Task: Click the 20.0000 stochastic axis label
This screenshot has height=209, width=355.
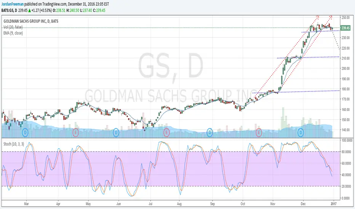Action: (347, 187)
